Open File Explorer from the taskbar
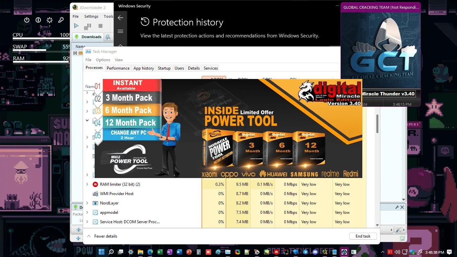457x257 pixels. click(x=141, y=252)
